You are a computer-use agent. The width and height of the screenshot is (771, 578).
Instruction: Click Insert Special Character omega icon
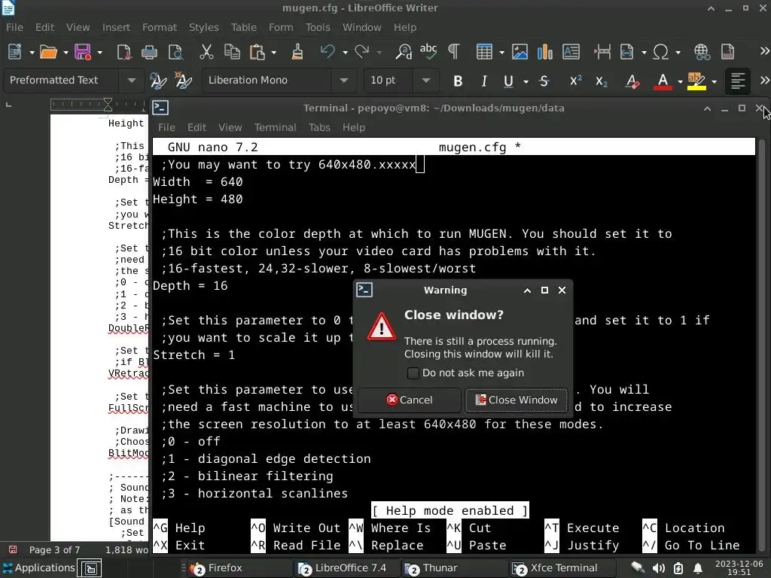click(660, 52)
